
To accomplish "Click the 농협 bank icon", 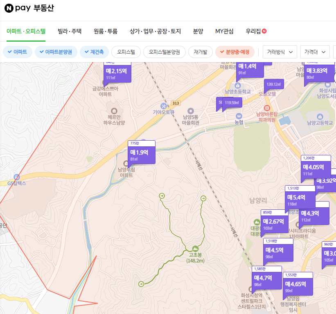I will coord(239,116).
